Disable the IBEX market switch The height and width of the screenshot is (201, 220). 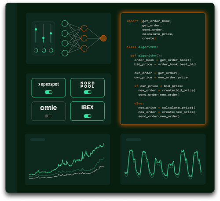[88, 116]
